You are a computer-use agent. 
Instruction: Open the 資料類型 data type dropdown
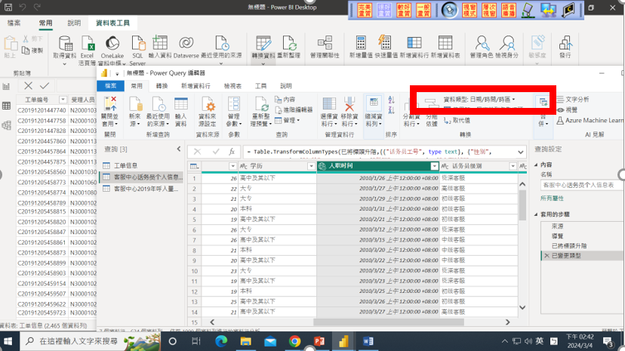click(x=479, y=99)
